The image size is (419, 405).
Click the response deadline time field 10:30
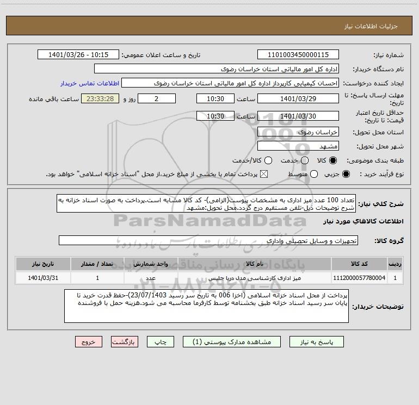(215, 98)
